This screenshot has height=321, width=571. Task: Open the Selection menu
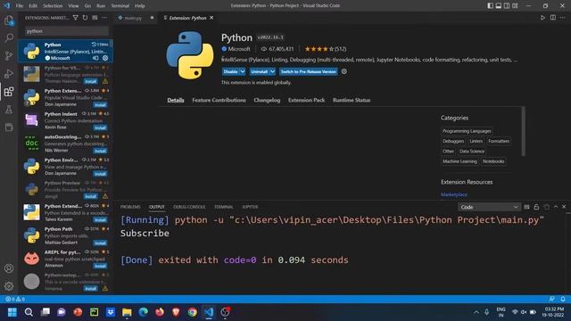tap(53, 5)
